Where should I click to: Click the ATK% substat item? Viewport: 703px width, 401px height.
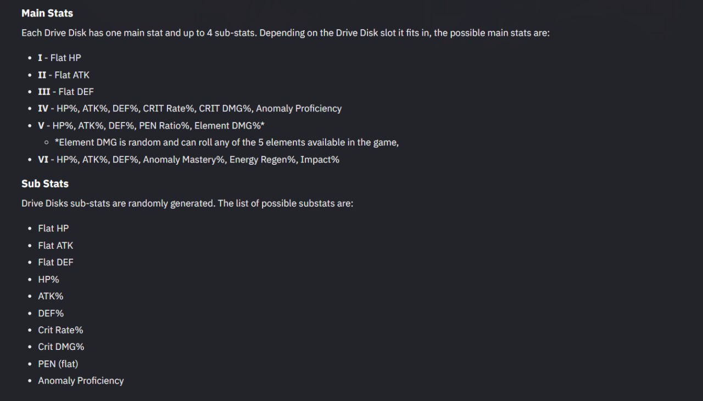coord(51,297)
